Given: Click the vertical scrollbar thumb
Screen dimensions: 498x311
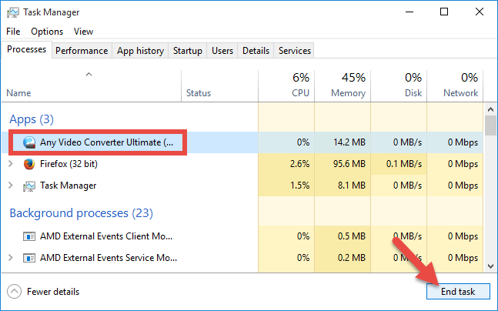Looking at the screenshot, I should click(x=490, y=125).
